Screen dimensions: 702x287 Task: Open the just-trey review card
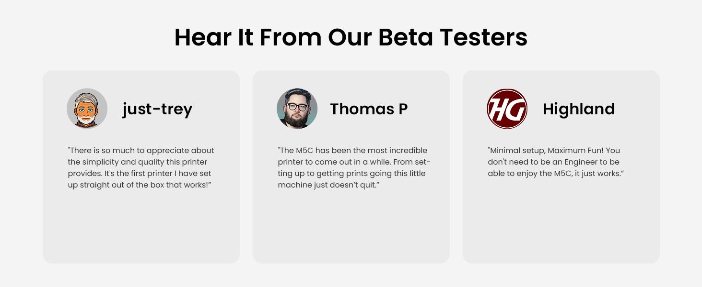pyautogui.click(x=141, y=167)
